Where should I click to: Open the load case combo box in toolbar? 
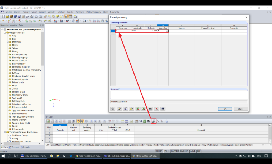[x=93, y=16]
